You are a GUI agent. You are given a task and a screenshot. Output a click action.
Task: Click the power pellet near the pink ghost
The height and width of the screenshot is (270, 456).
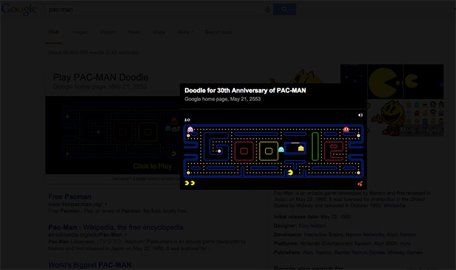(188, 136)
